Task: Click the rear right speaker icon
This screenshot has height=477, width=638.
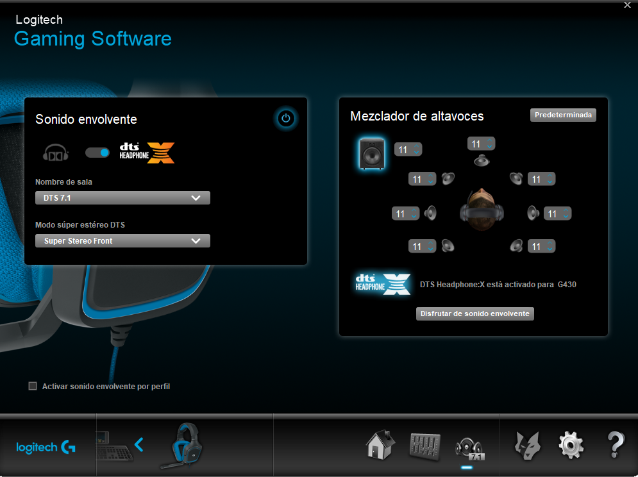Action: pos(516,246)
